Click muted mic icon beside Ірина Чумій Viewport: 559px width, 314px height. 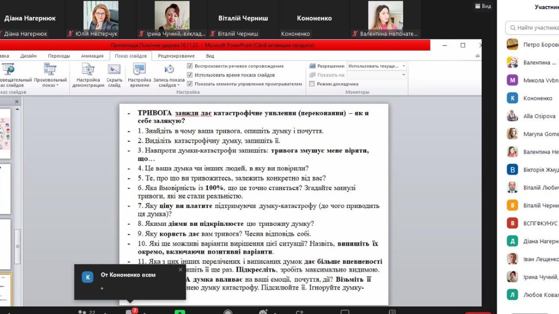point(141,34)
